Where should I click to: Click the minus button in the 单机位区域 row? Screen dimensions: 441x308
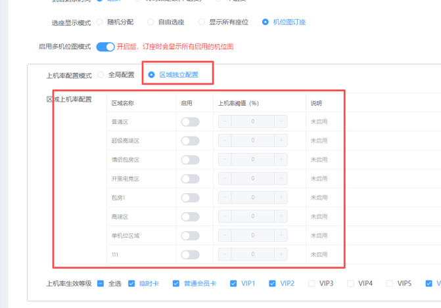coord(225,235)
